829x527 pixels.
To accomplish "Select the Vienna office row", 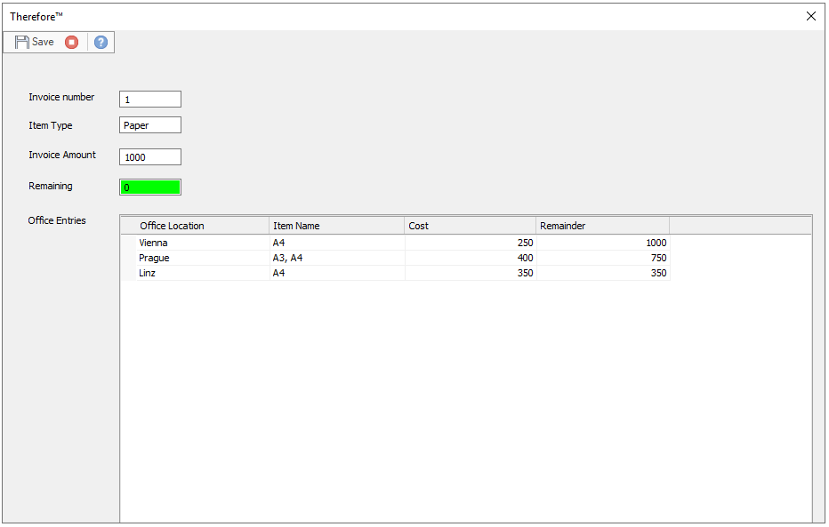I will click(x=154, y=243).
